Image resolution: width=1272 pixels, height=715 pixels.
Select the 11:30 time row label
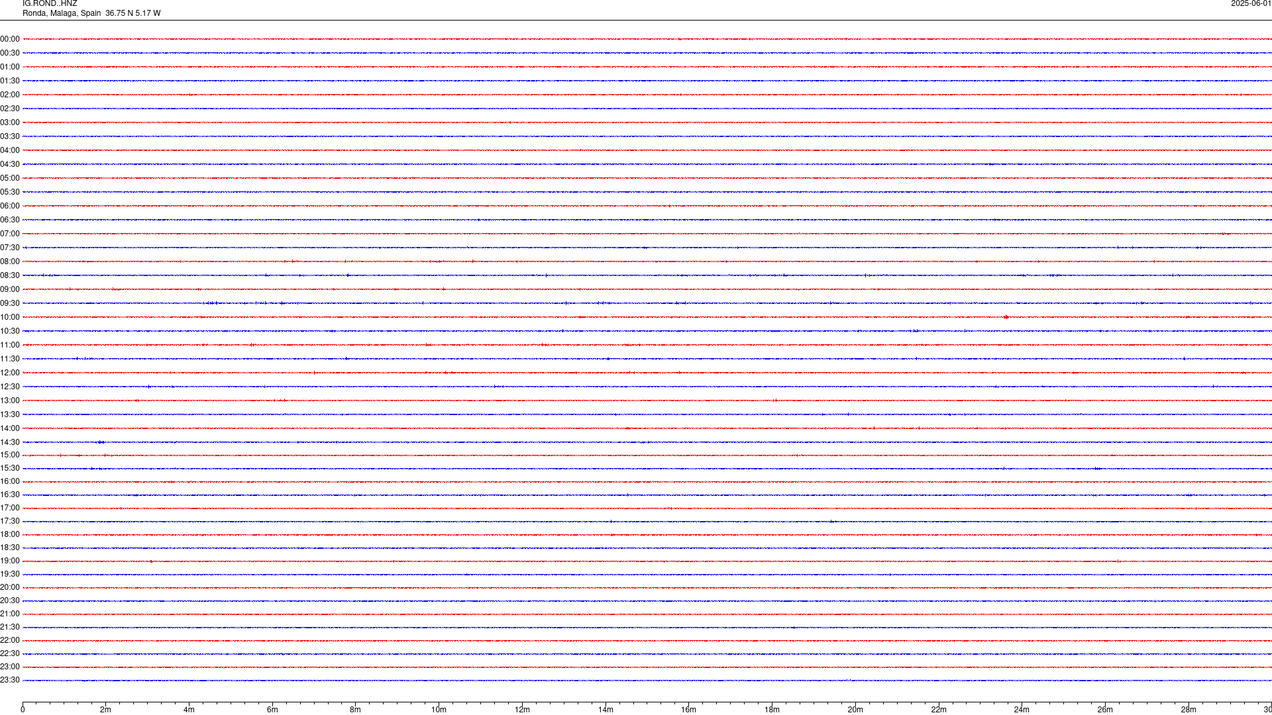10,359
